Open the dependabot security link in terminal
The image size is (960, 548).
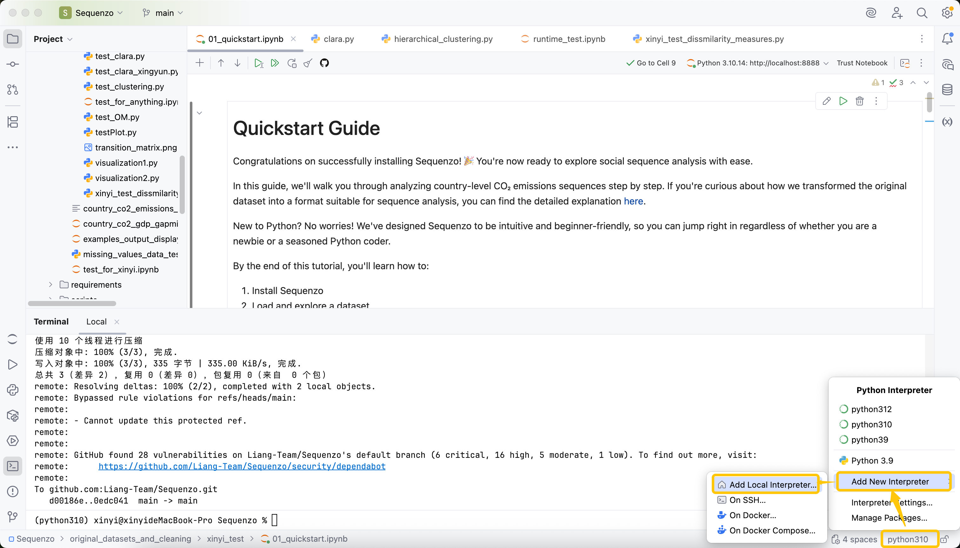(242, 466)
